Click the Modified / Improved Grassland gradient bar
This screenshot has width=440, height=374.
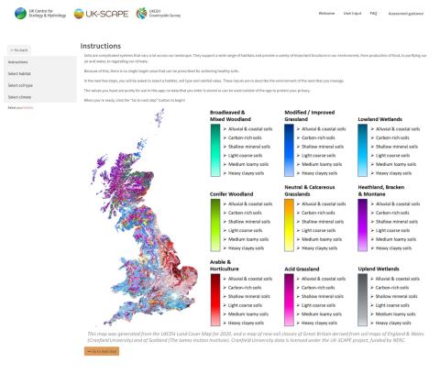pyautogui.click(x=289, y=150)
